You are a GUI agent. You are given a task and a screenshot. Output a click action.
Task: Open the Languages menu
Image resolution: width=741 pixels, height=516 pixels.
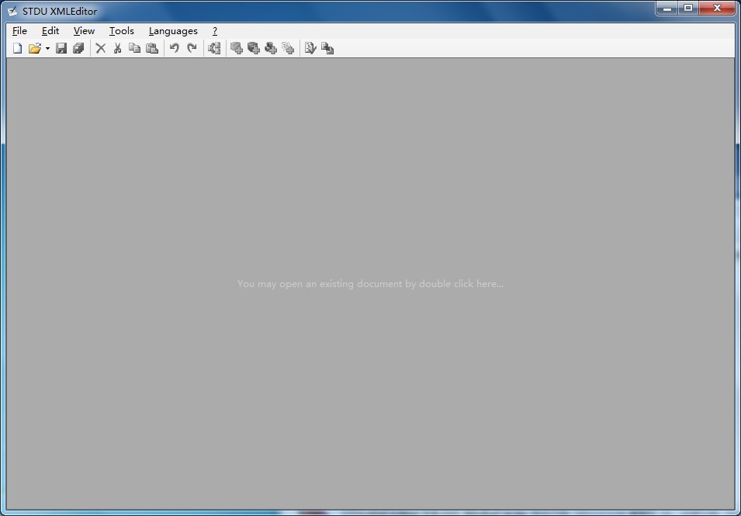[173, 31]
